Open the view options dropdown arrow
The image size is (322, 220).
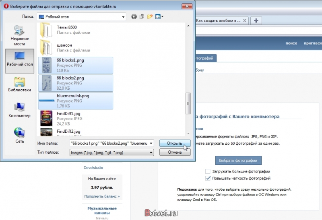click(x=163, y=16)
